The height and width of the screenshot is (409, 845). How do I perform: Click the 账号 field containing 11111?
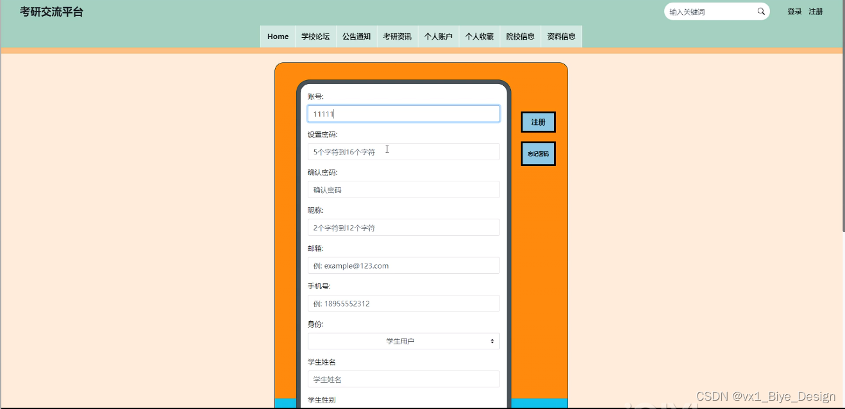[x=404, y=113]
